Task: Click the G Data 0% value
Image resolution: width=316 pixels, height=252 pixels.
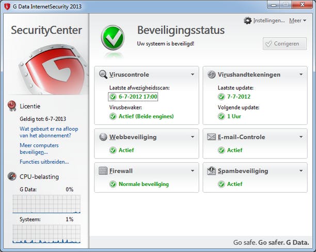Action: coord(70,190)
